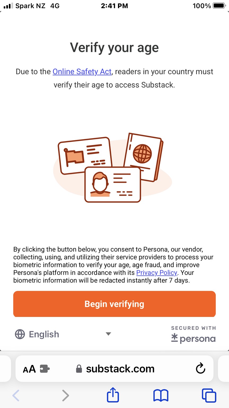229x408 pixels.
Task: Open Safari bookmarks icon
Action: pyautogui.click(x=161, y=396)
